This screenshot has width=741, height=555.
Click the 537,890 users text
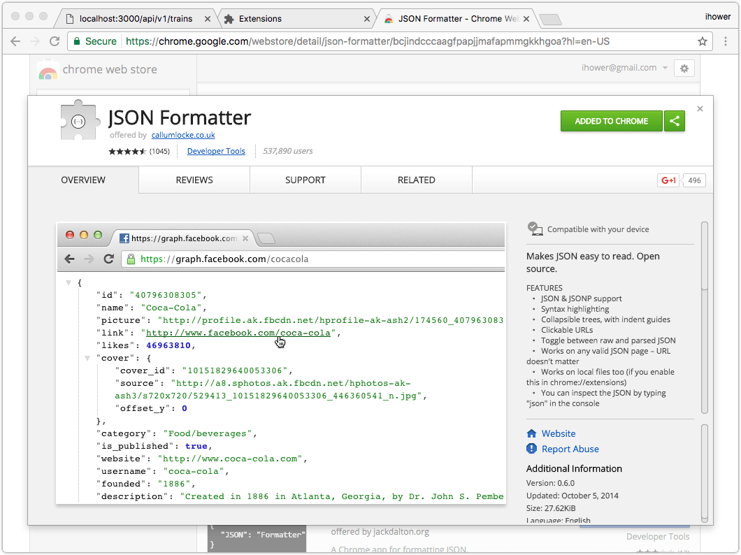coord(288,151)
